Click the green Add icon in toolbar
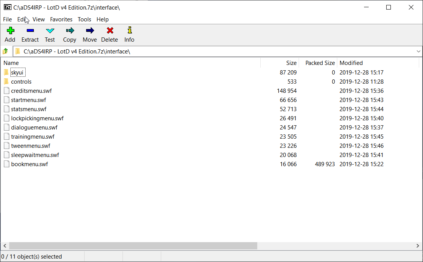The image size is (423, 262). click(x=10, y=31)
